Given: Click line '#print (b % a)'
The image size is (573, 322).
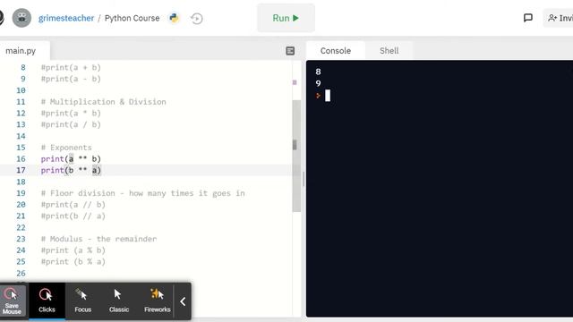Looking at the screenshot, I should [x=73, y=261].
